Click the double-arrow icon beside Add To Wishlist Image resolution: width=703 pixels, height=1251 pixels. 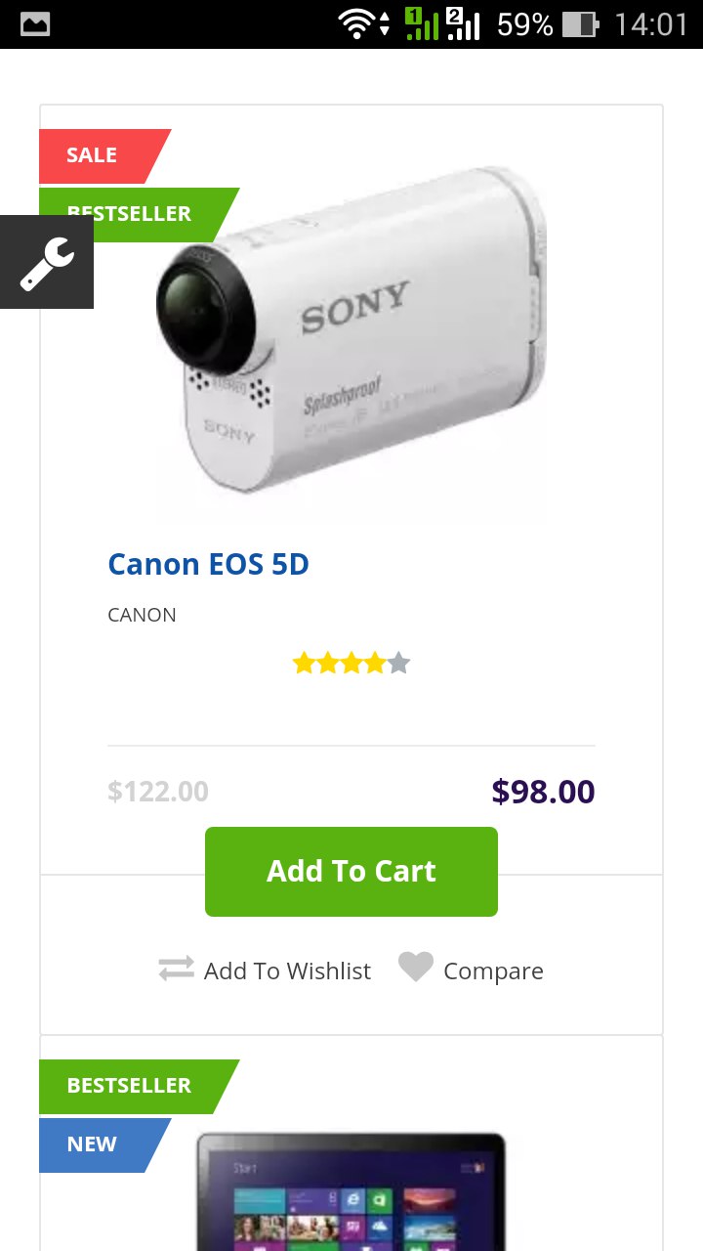point(177,969)
